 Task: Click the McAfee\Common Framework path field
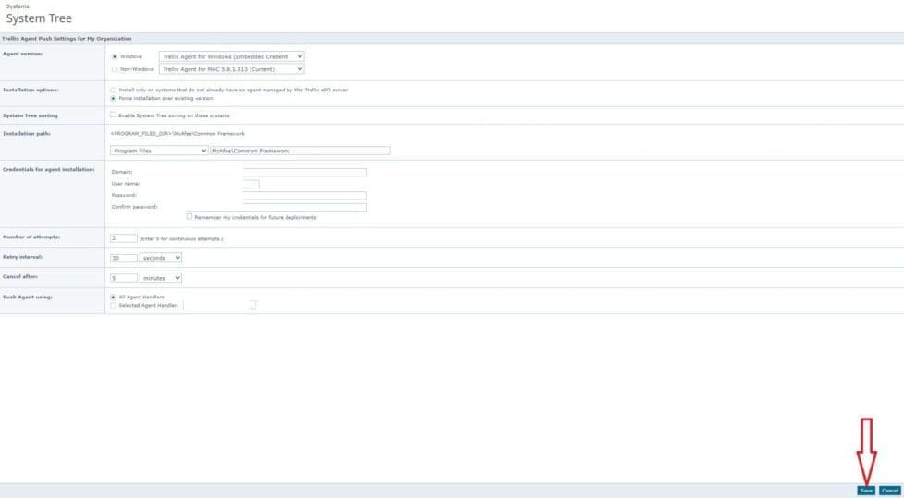click(300, 151)
